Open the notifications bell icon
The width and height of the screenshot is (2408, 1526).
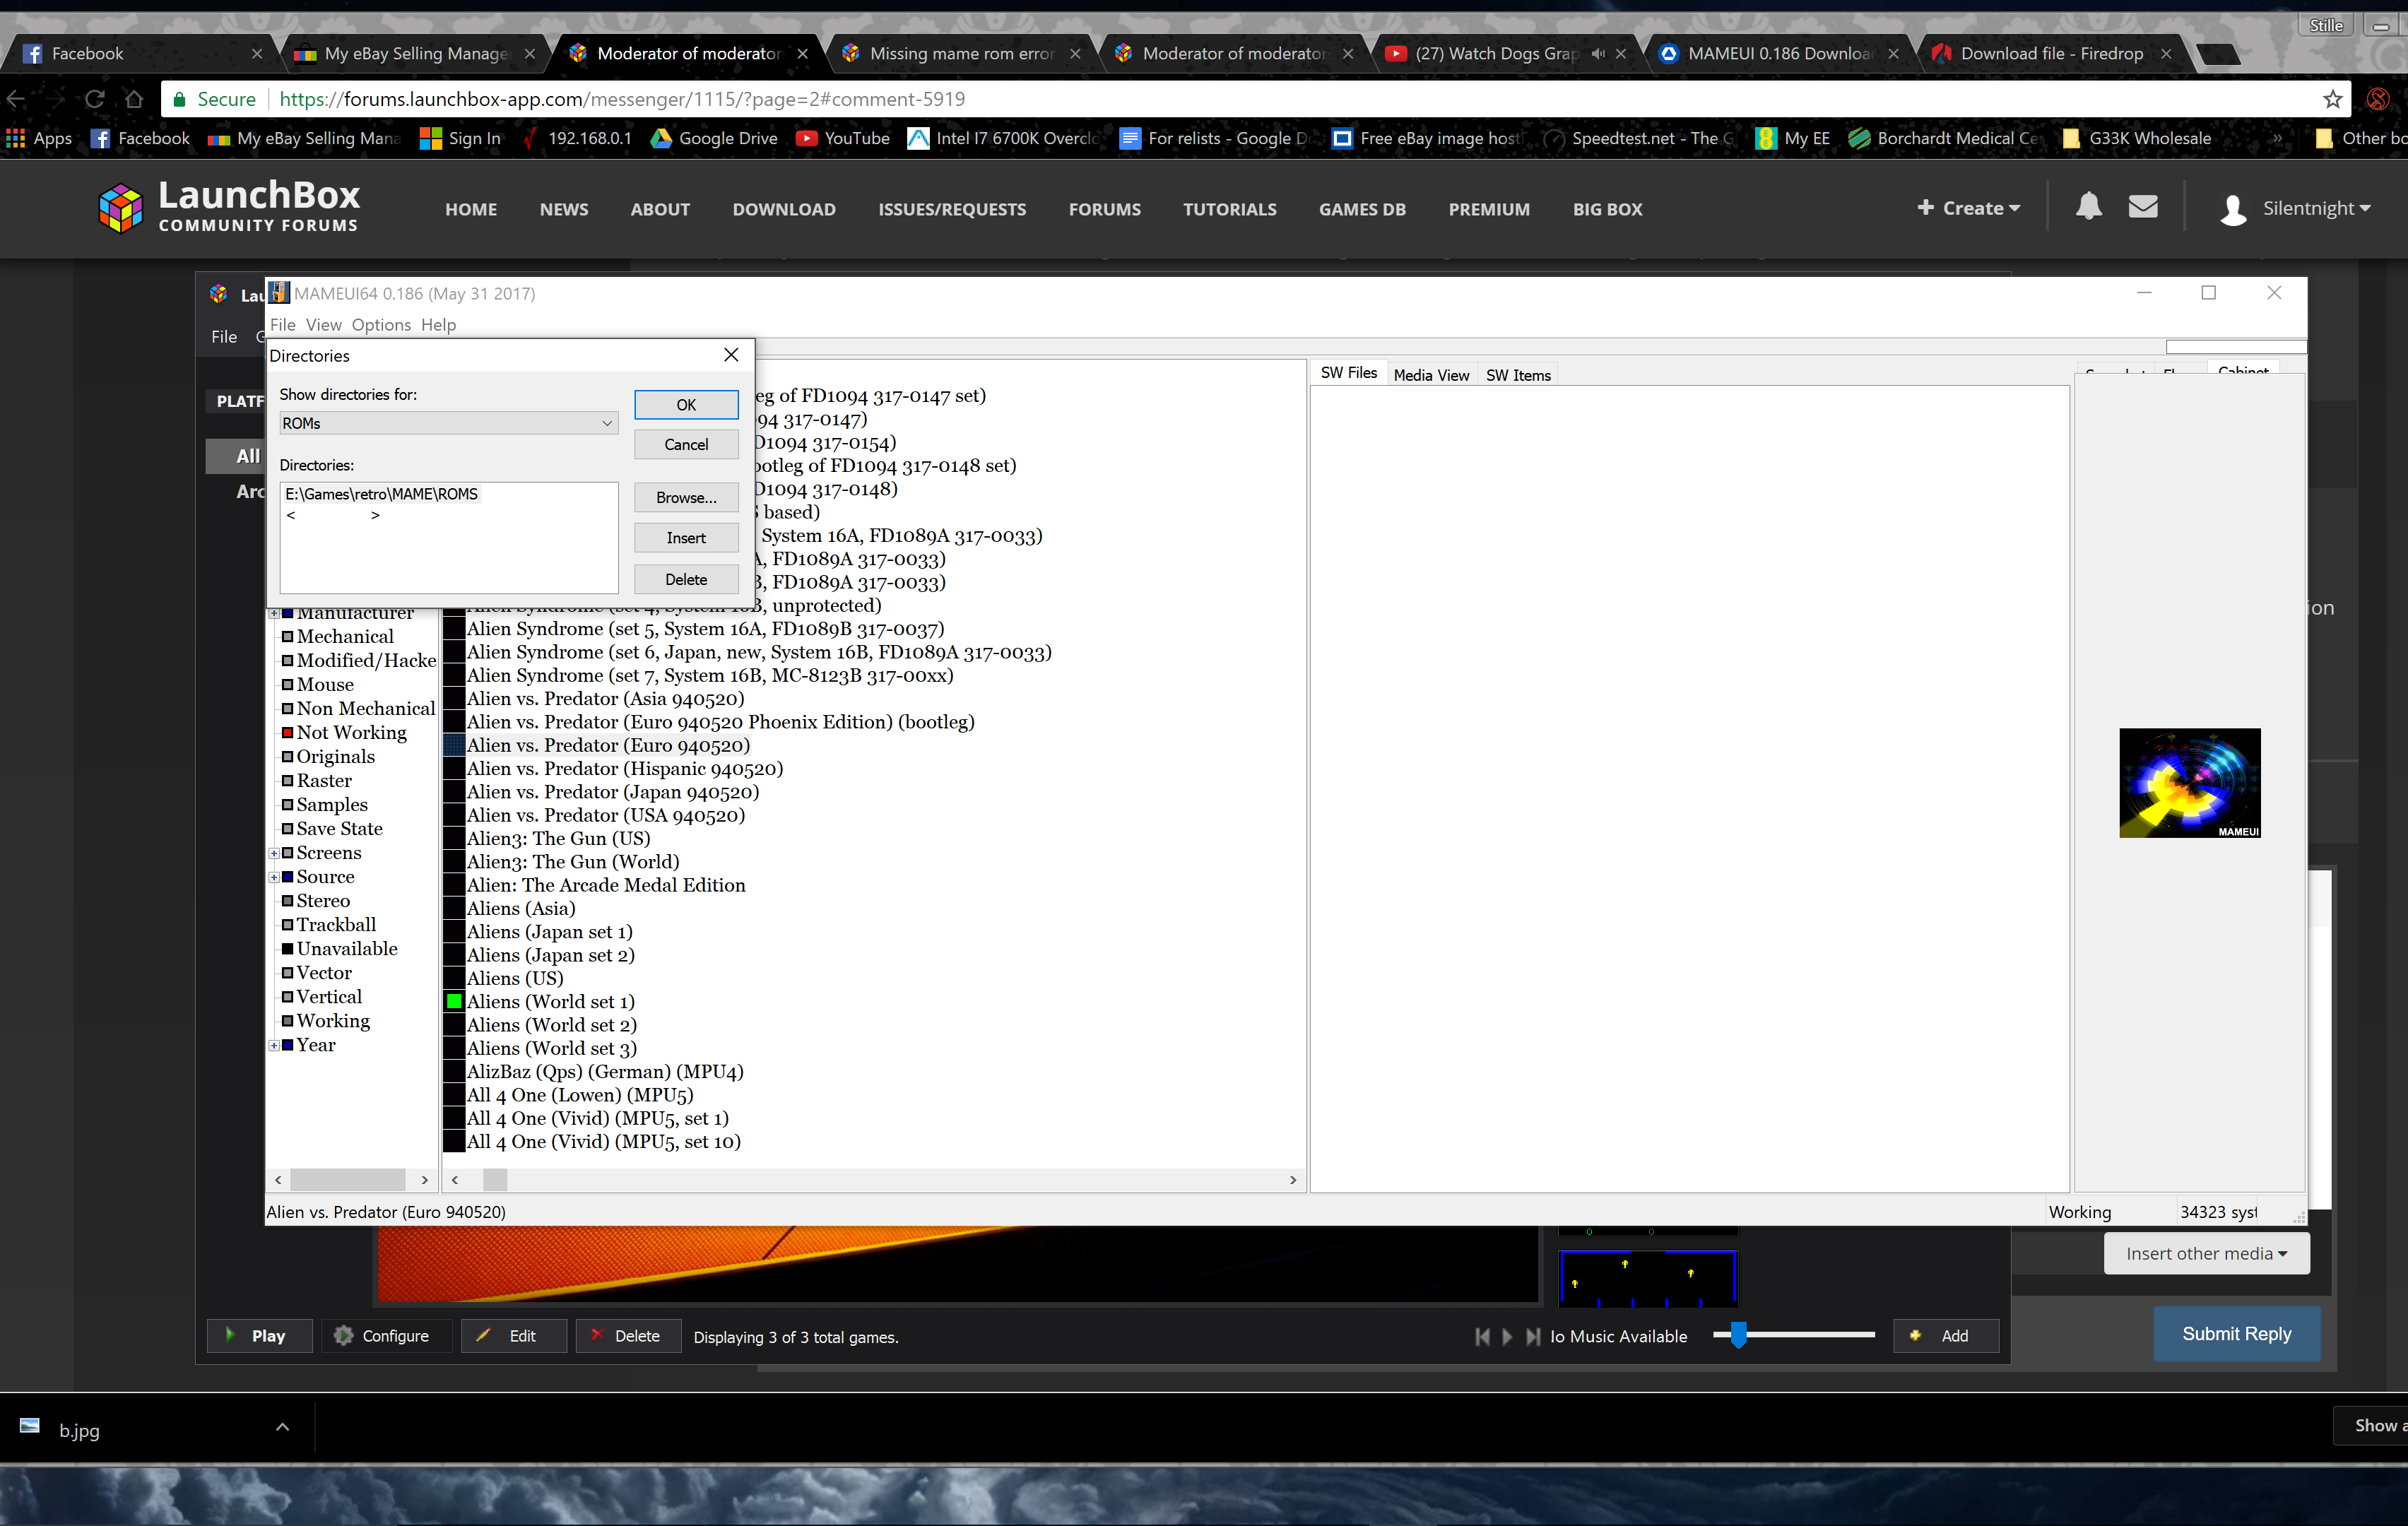(2088, 207)
